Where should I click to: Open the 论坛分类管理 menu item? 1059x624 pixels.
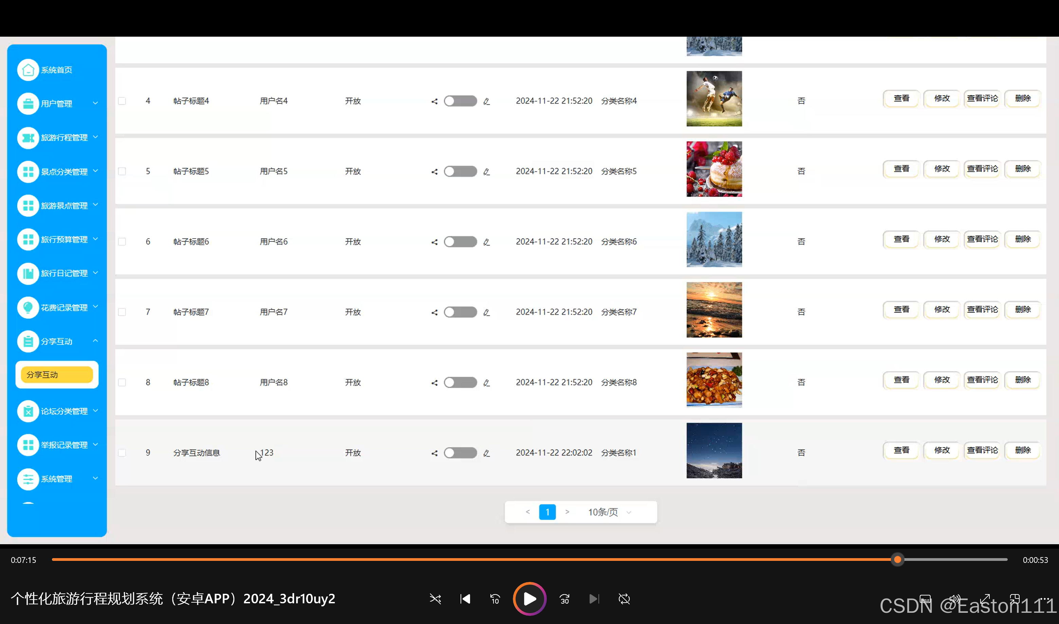click(64, 411)
